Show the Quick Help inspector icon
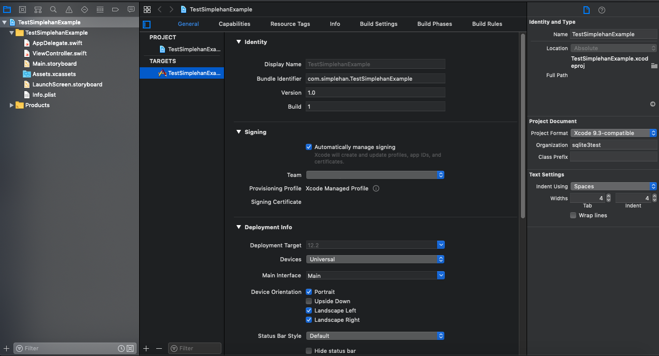 point(602,10)
